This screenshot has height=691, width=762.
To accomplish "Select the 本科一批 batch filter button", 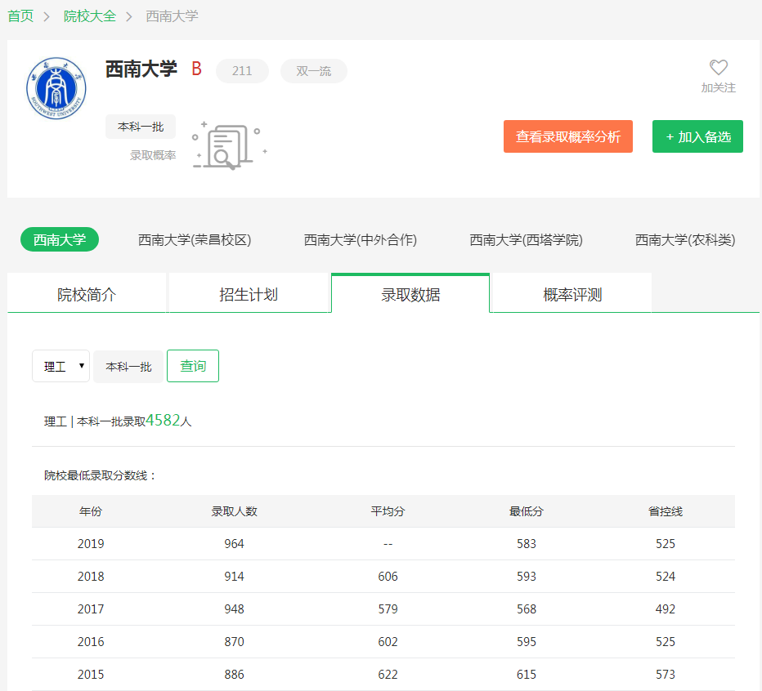I will point(128,367).
